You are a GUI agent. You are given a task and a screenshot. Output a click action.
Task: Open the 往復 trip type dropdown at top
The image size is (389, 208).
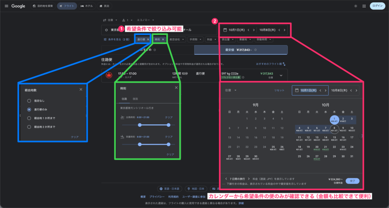[x=110, y=20]
